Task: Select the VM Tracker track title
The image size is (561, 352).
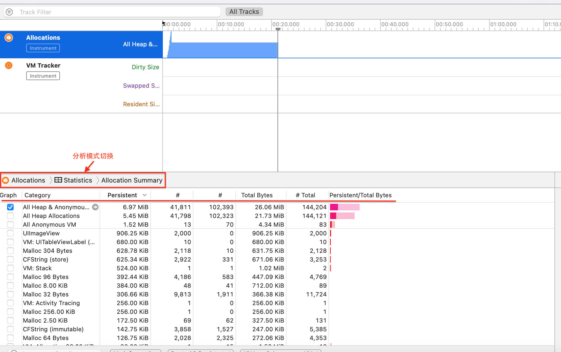Action: (x=43, y=65)
